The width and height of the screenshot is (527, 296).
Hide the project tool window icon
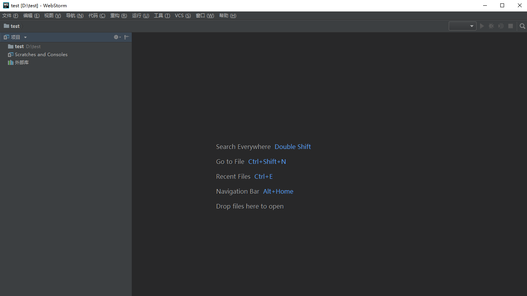[x=126, y=37]
